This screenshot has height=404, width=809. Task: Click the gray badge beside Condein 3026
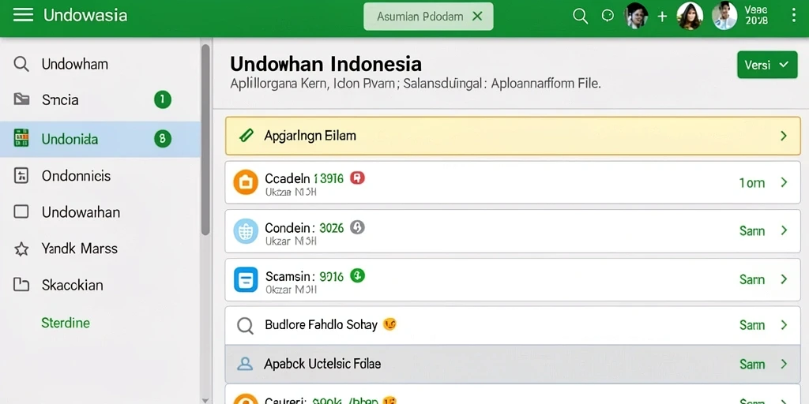358,226
